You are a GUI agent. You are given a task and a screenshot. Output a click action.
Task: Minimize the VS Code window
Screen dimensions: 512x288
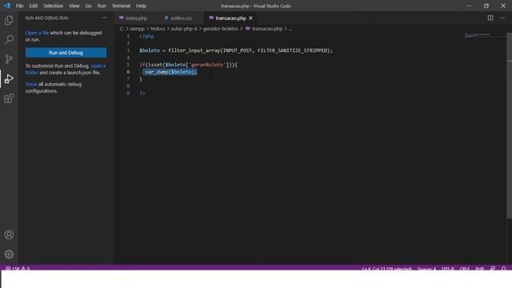click(x=469, y=6)
